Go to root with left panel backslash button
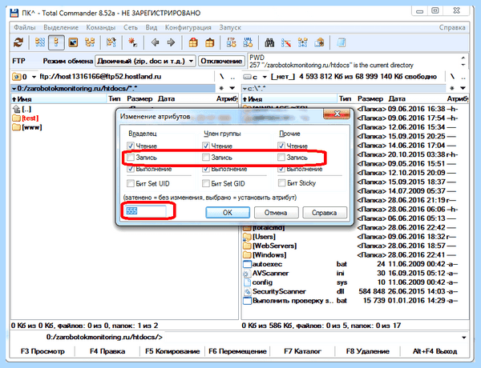This screenshot has width=481, height=368. click(221, 77)
